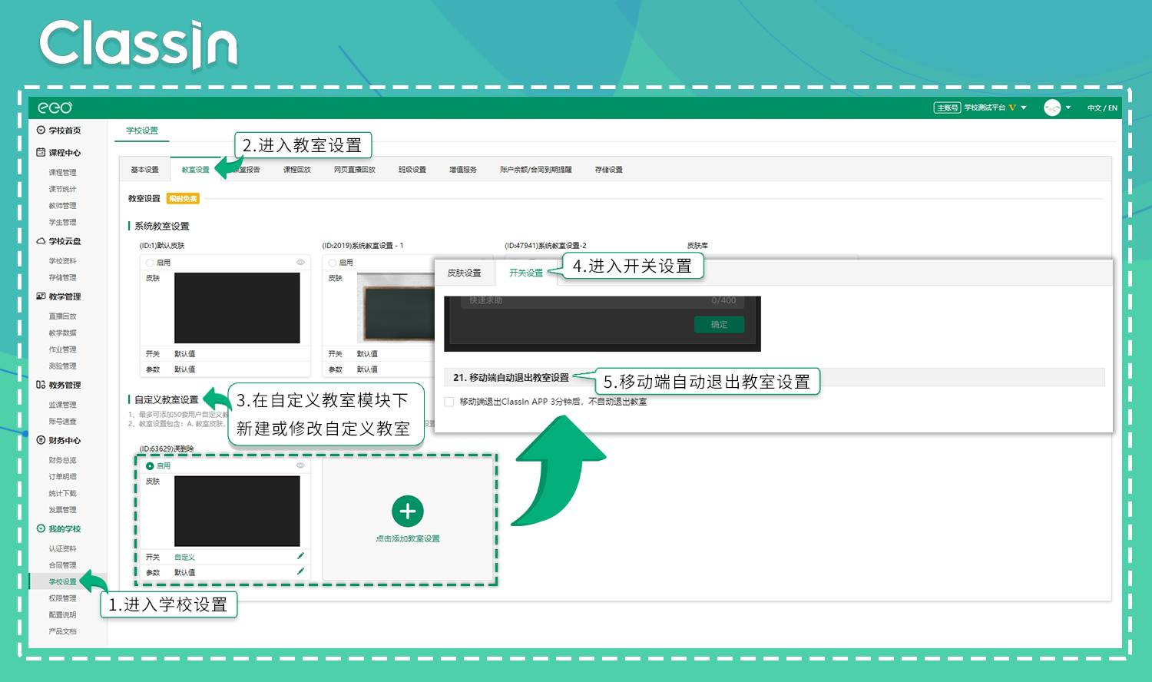1152x682 pixels.
Task: Click the 学校设置 page tab at top
Action: tap(142, 131)
